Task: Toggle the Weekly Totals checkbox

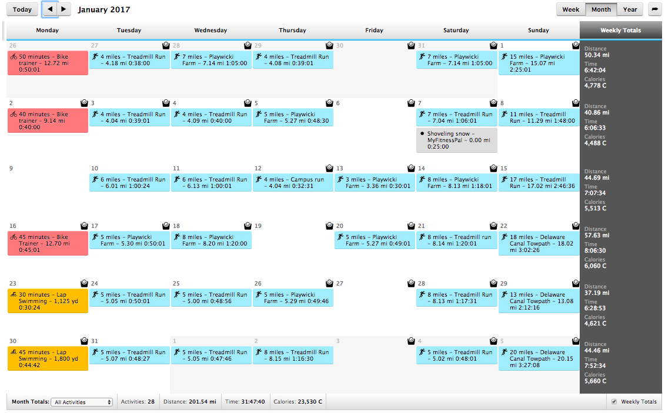Action: 614,402
